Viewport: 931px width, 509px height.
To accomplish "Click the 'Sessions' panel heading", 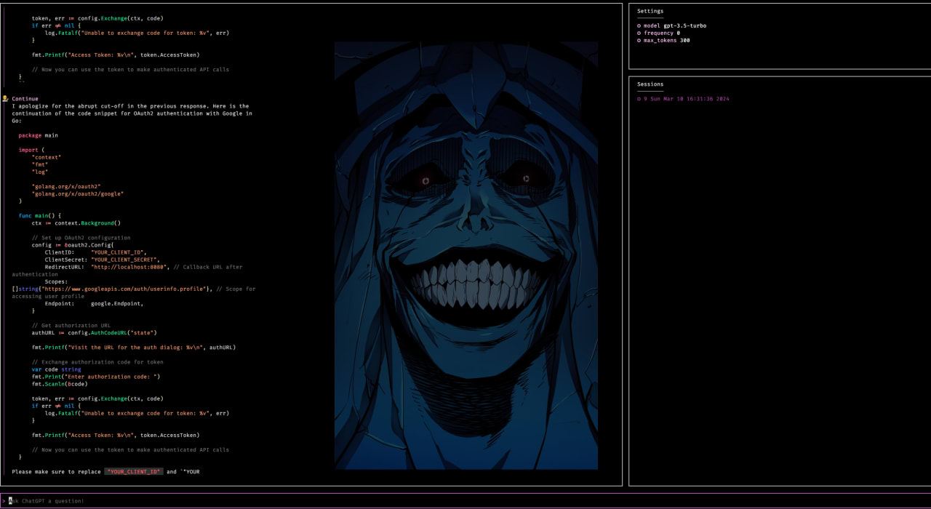I will click(x=650, y=84).
